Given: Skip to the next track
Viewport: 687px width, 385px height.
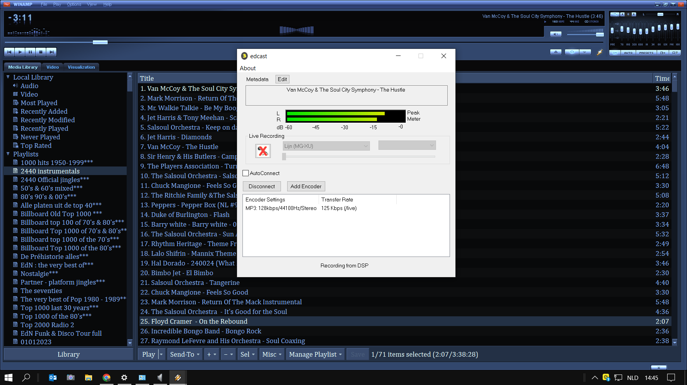Looking at the screenshot, I should click(51, 52).
